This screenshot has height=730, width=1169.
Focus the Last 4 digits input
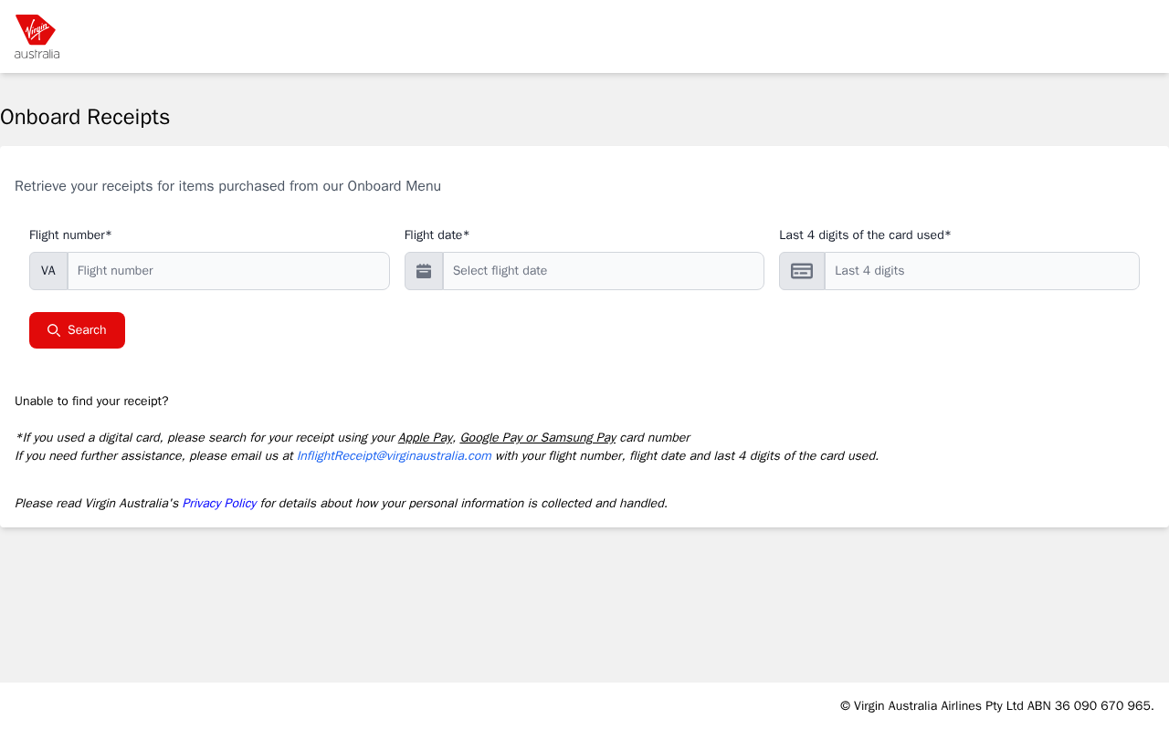[982, 271]
